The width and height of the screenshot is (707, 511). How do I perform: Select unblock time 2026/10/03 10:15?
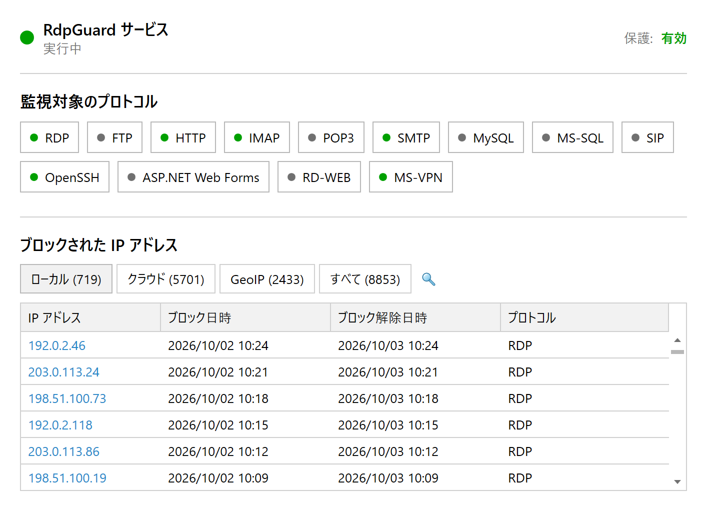coord(388,425)
